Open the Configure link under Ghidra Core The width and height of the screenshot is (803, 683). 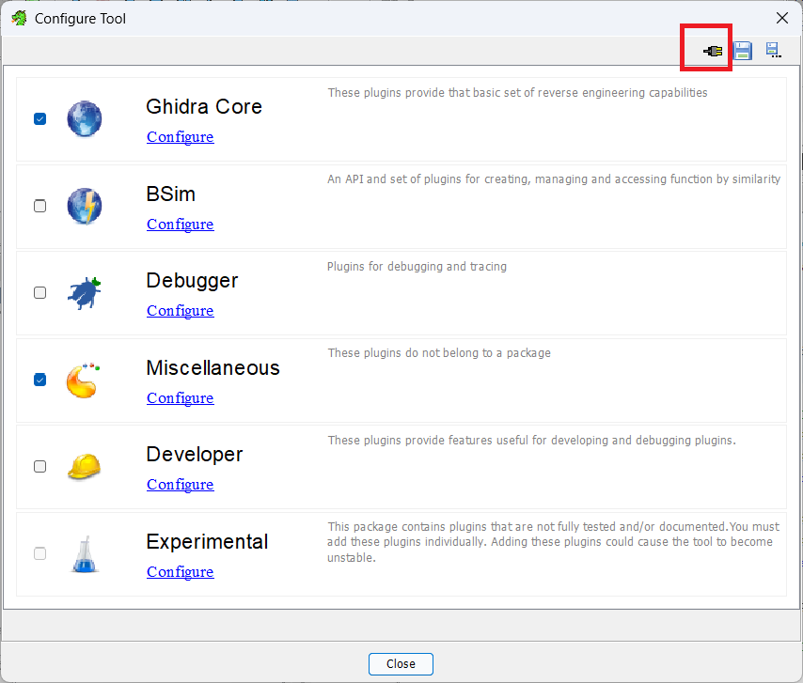[x=181, y=136]
